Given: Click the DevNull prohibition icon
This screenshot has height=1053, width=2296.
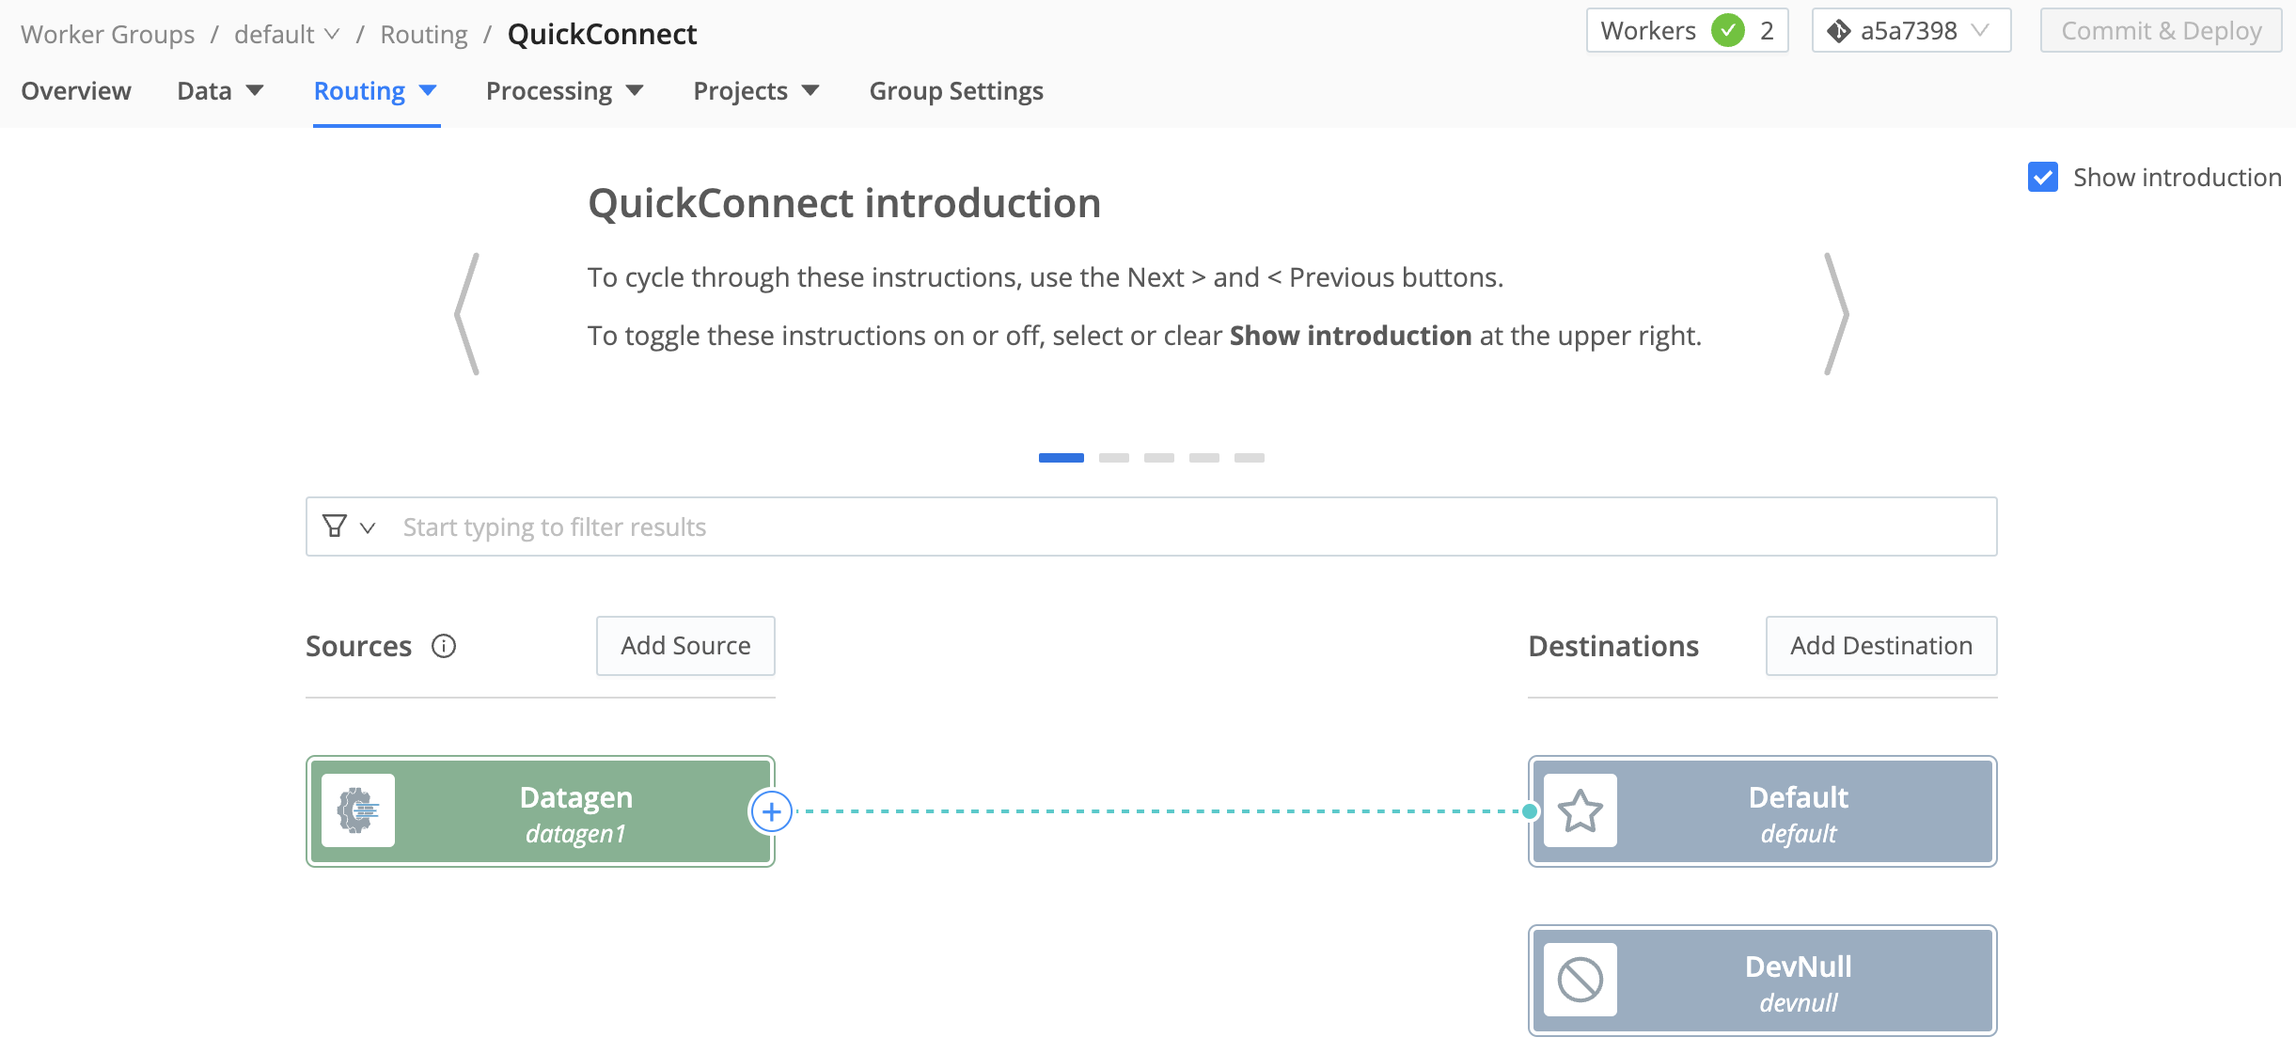Looking at the screenshot, I should point(1580,980).
